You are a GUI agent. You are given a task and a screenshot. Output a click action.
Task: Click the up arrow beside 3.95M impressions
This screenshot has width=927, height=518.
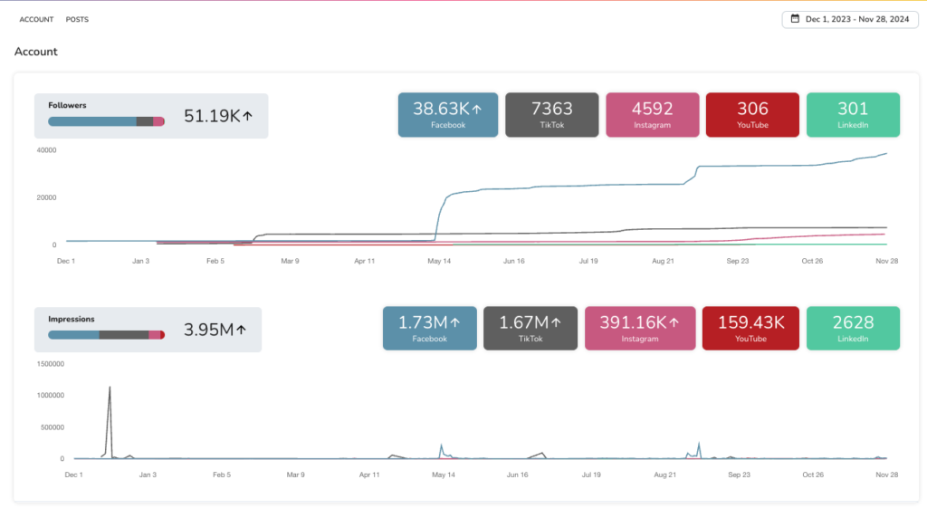(241, 330)
